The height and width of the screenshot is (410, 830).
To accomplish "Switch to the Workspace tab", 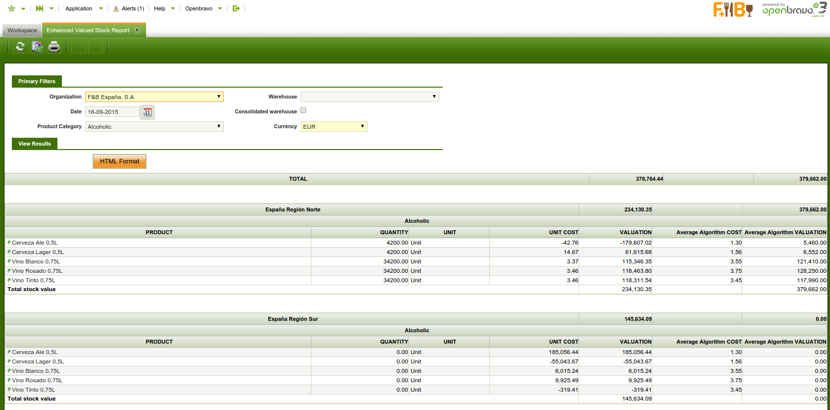I will [x=22, y=30].
